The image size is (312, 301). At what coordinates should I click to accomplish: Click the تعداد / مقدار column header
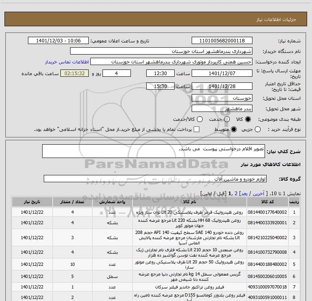(x=73, y=202)
